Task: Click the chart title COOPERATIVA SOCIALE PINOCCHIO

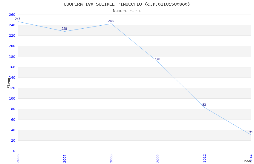Action: click(127, 4)
